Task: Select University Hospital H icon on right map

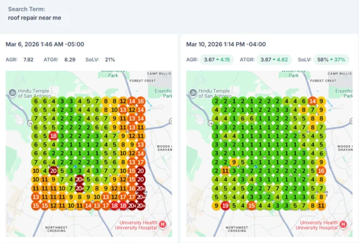Action: [343, 224]
